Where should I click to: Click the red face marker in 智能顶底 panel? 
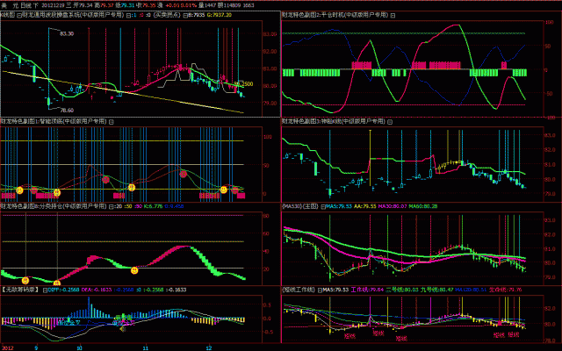[107, 178]
